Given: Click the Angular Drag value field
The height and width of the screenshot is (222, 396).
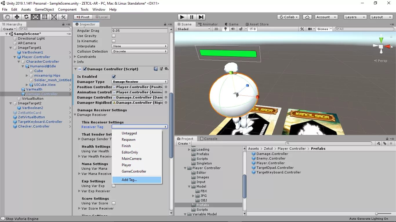Looking at the screenshot, I should [140, 31].
